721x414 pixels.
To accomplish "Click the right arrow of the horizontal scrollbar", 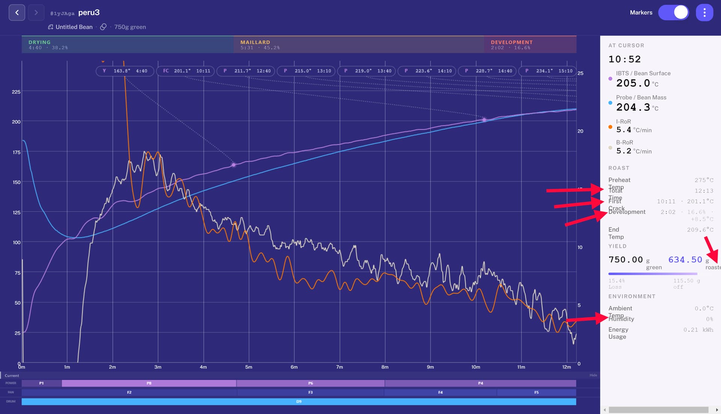I will coord(717,410).
